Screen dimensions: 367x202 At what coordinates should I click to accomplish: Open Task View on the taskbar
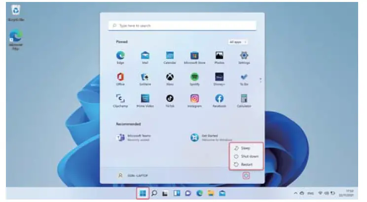165,193
